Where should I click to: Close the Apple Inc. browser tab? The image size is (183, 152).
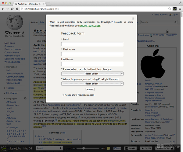pos(43,4)
